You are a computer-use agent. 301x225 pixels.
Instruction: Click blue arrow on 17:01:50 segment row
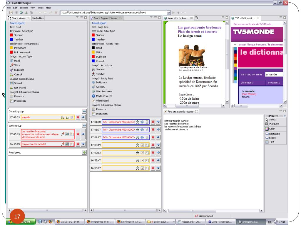[158, 122]
